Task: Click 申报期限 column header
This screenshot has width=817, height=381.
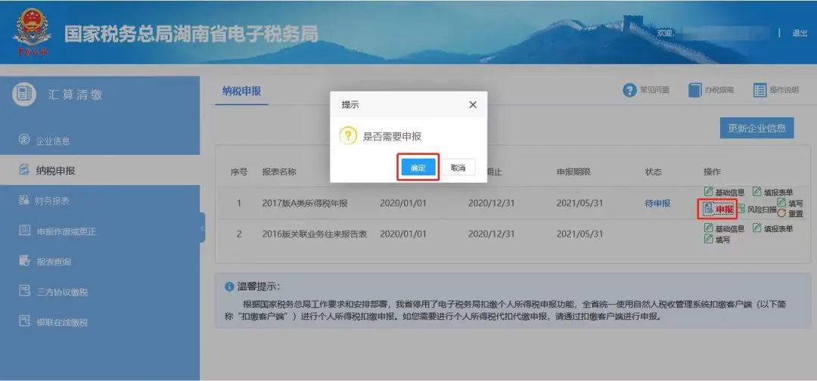Action: (573, 172)
